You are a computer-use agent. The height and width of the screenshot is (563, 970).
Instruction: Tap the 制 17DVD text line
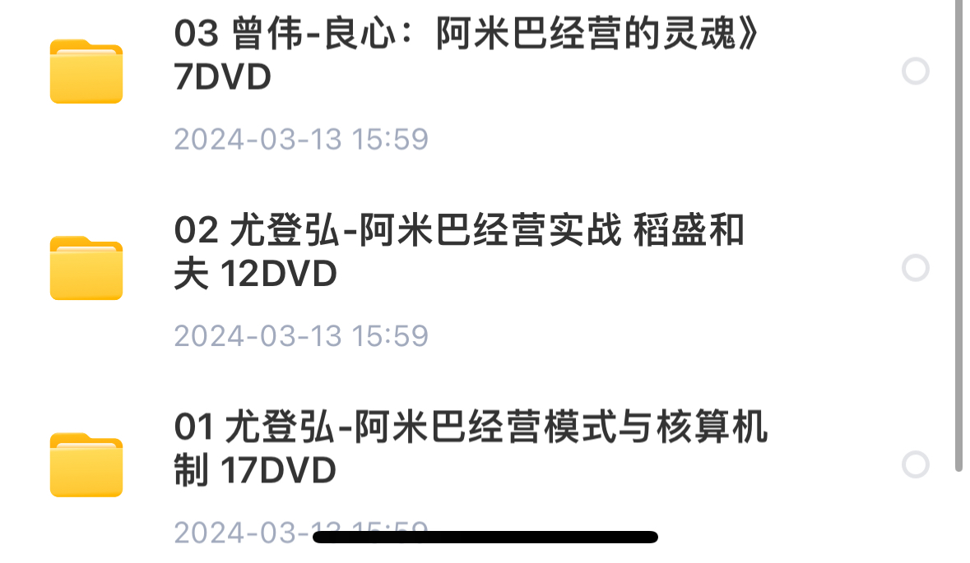tap(255, 470)
